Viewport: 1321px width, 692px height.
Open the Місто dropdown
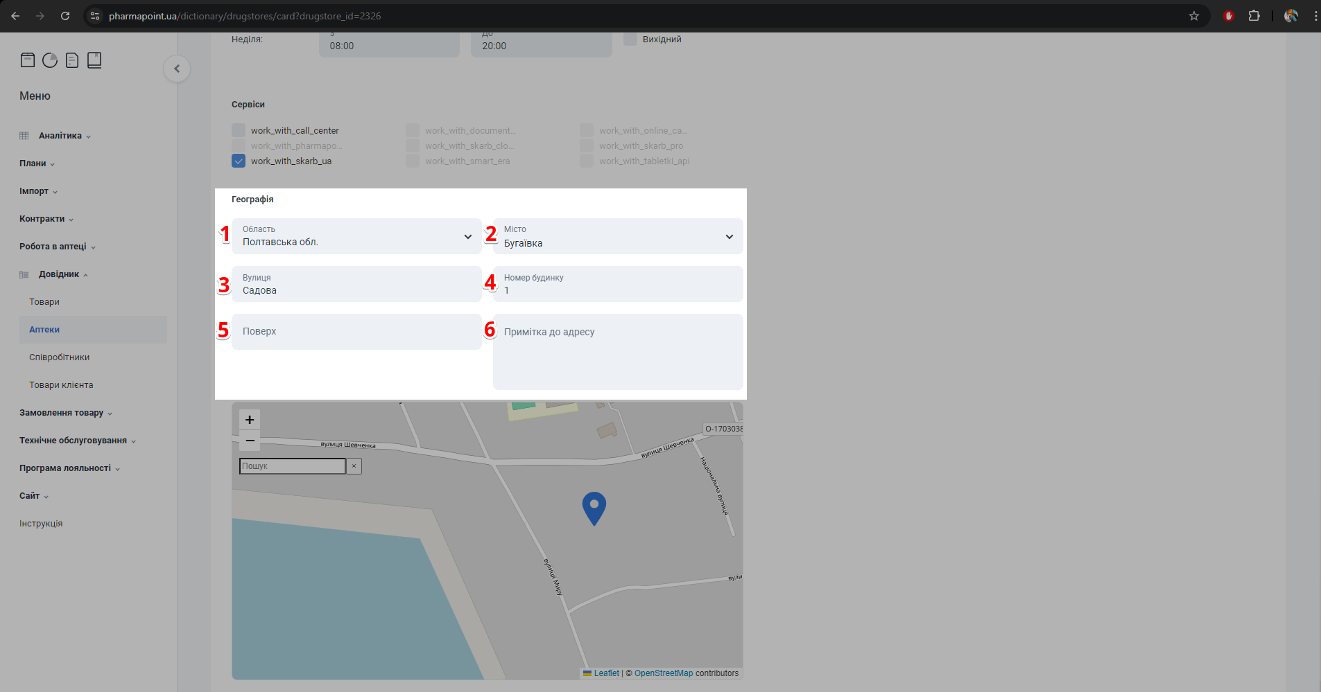coord(617,236)
